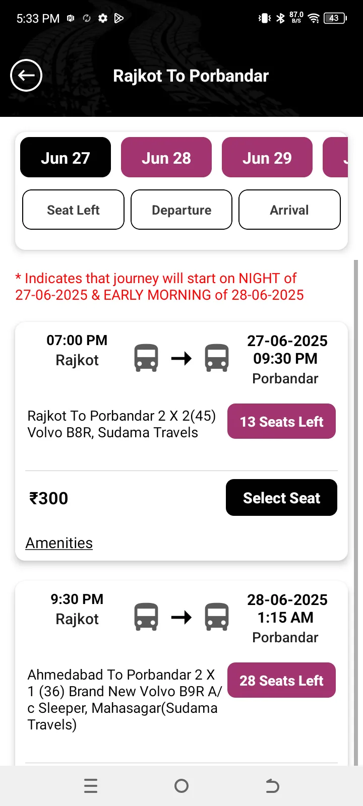This screenshot has height=806, width=363.
Task: Open the partially visible fourth date tab
Action: click(336, 158)
